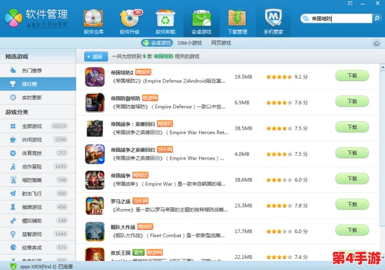Open the 软件仓库 software library icon

coord(93,21)
